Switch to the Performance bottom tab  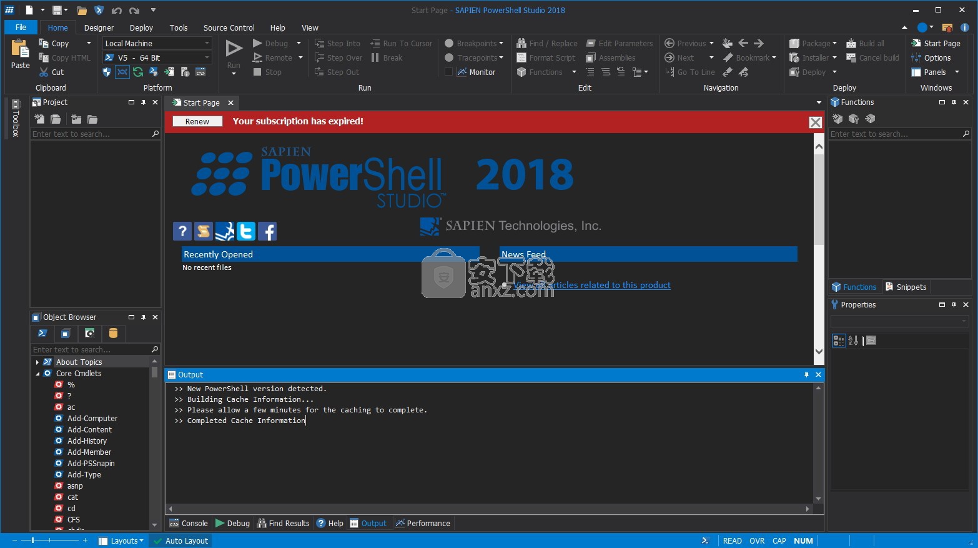point(422,524)
